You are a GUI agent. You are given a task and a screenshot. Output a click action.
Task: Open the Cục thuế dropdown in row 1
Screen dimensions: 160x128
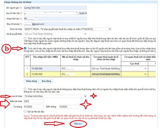point(134,69)
